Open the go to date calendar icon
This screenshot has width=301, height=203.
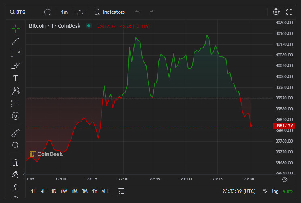click(x=121, y=191)
